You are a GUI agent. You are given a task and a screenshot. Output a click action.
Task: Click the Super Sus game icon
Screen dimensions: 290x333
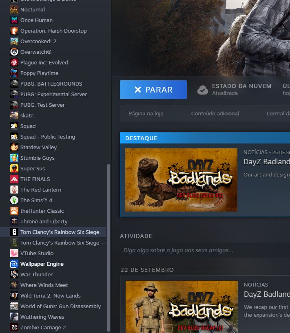click(x=14, y=169)
